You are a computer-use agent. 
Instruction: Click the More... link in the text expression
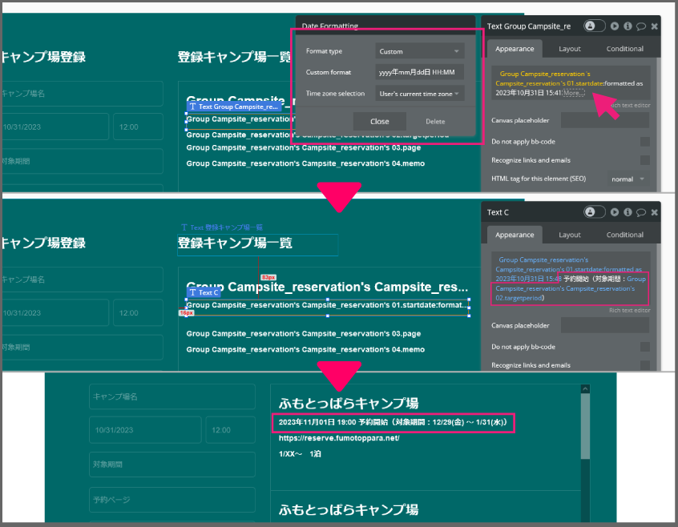coord(574,93)
